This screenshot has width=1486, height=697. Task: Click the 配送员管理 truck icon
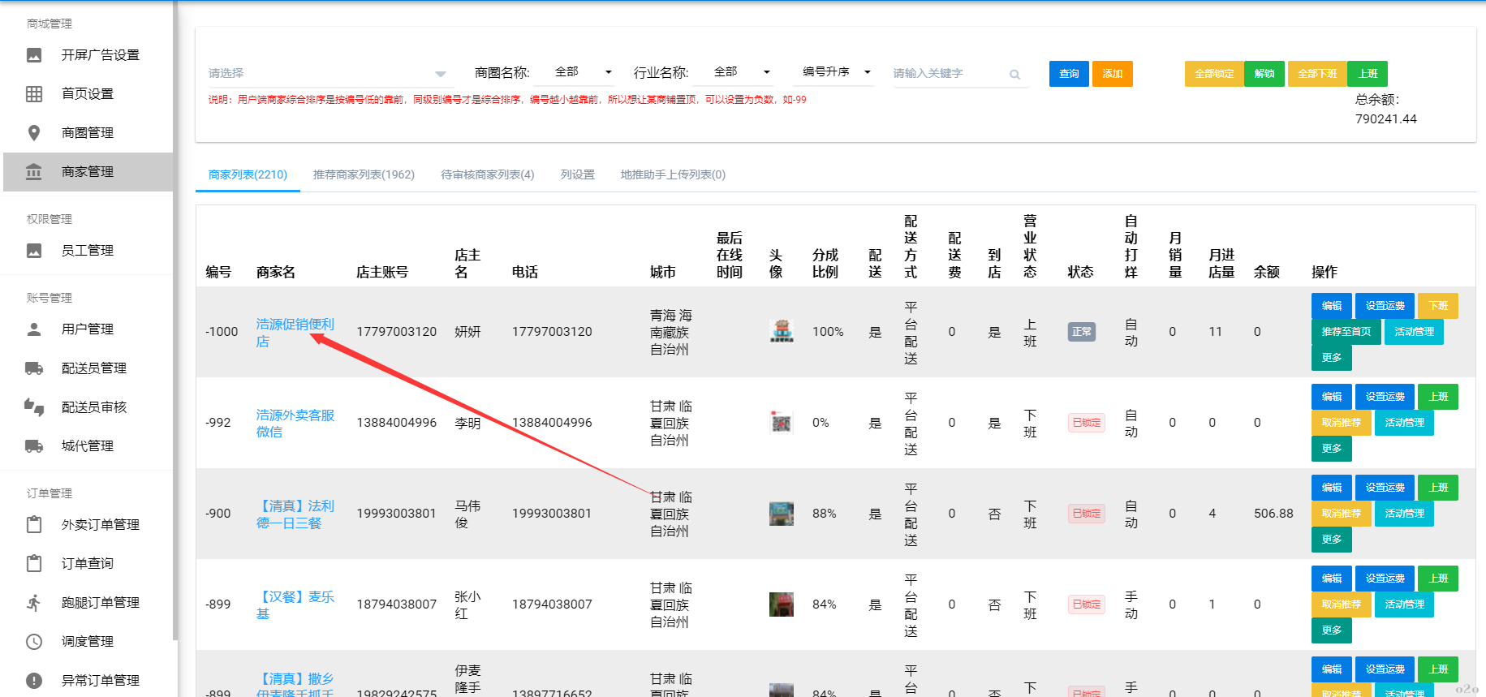pos(34,368)
